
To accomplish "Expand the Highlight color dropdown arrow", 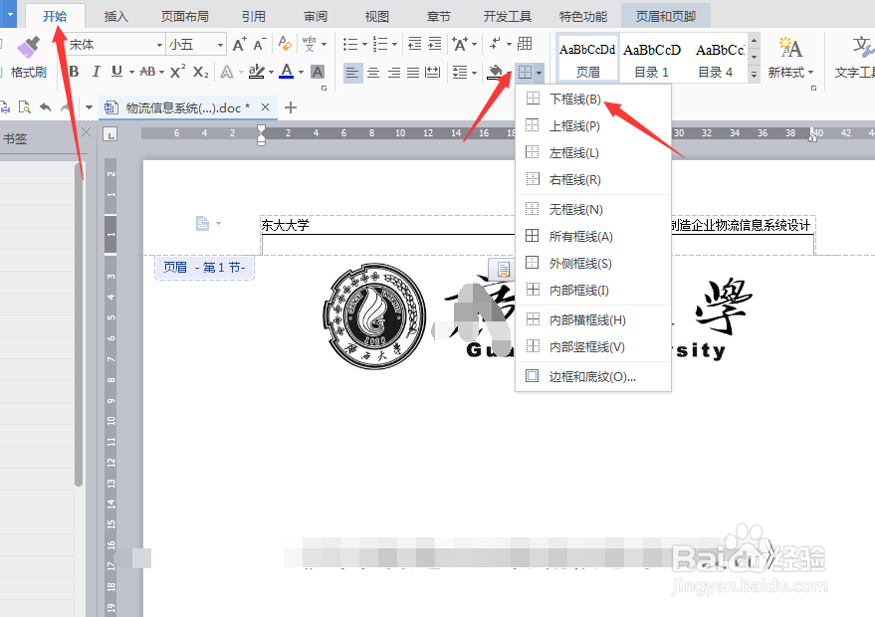I will click(x=271, y=73).
